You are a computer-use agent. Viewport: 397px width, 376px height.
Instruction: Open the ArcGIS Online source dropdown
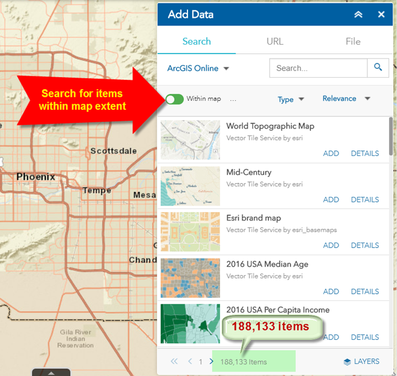pos(198,68)
